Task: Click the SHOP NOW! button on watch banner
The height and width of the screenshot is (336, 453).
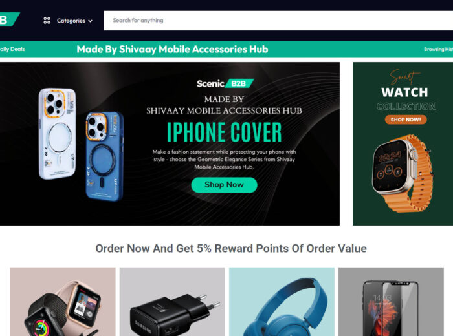Action: point(406,120)
